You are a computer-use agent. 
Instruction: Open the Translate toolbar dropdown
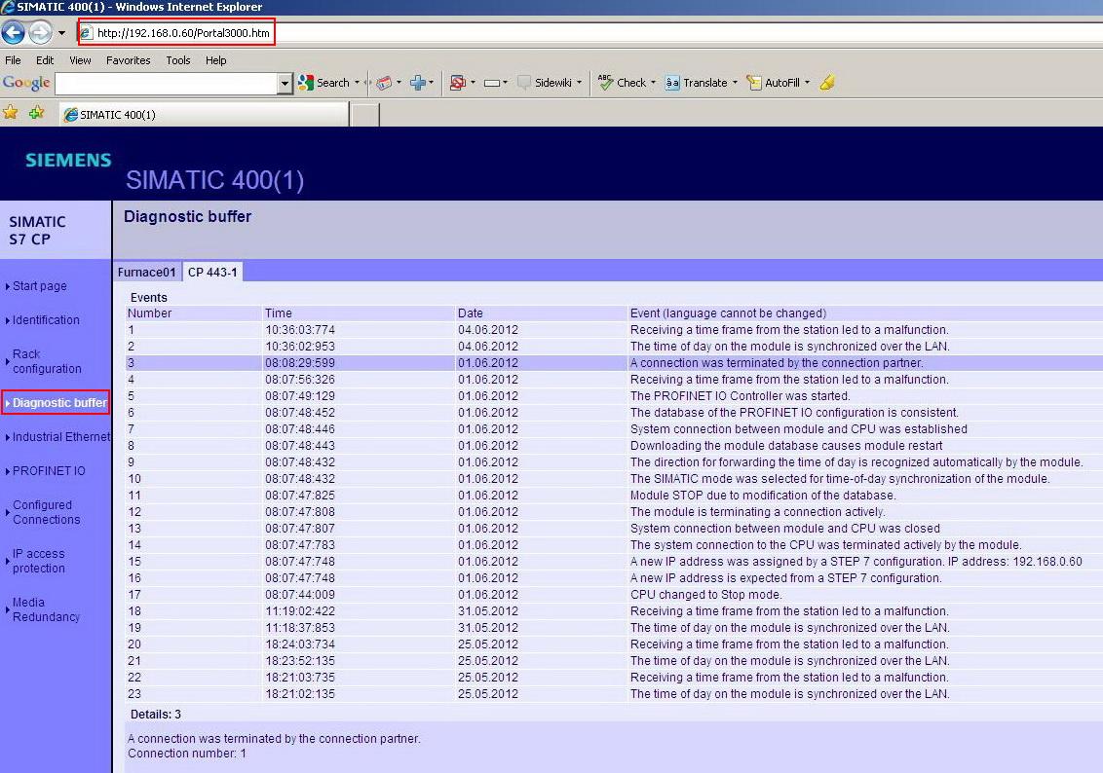click(735, 83)
